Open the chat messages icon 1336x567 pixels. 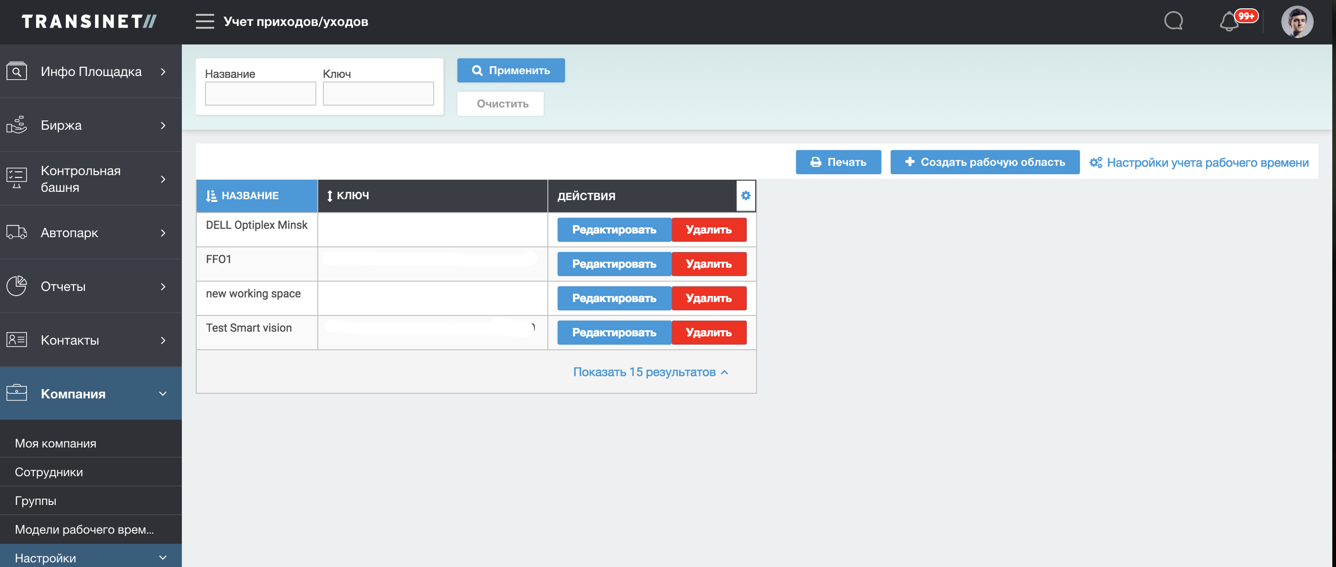pyautogui.click(x=1173, y=21)
